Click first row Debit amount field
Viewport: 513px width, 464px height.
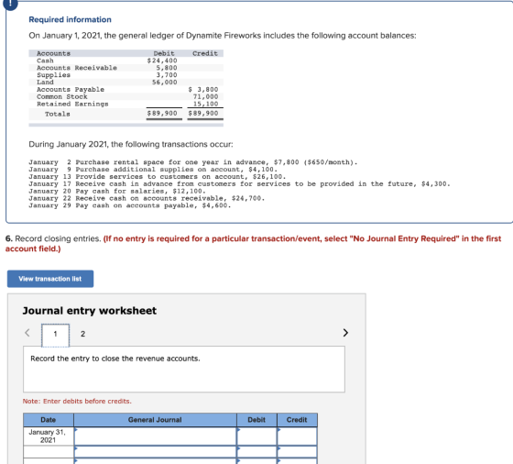(x=256, y=436)
